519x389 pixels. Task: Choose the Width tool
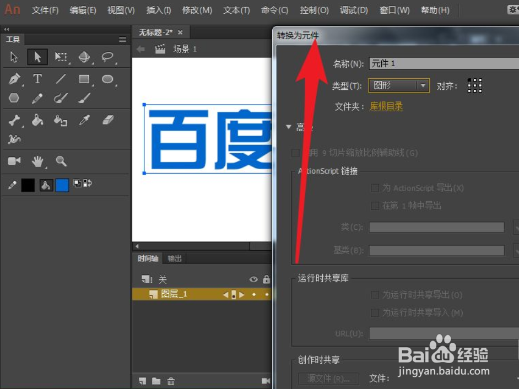click(x=14, y=139)
